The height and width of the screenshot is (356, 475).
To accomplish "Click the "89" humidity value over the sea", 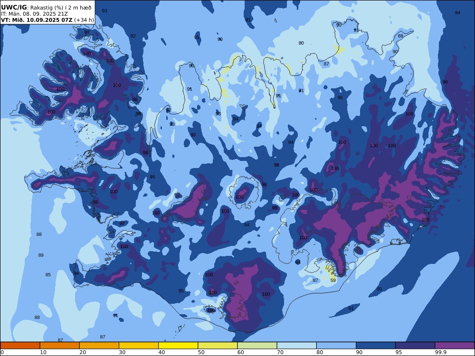I will (41, 255).
